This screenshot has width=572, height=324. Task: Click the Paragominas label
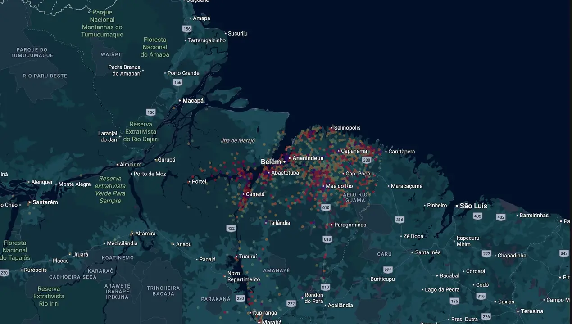(x=350, y=225)
